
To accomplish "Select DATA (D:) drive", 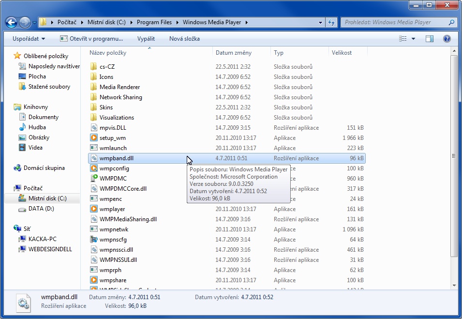I will pyautogui.click(x=41, y=209).
